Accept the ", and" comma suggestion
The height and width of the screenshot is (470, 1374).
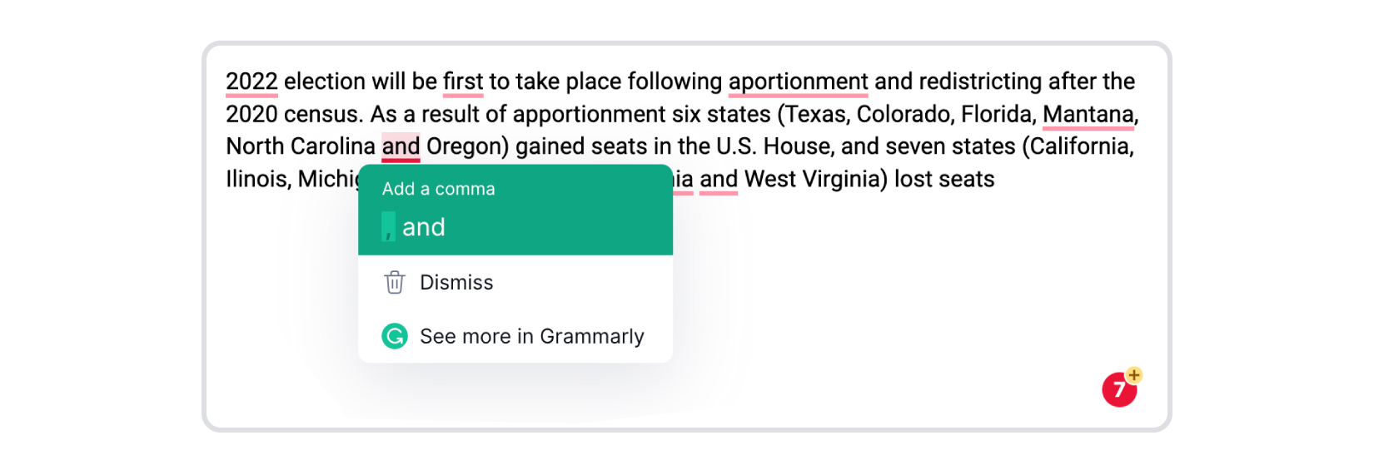click(414, 227)
